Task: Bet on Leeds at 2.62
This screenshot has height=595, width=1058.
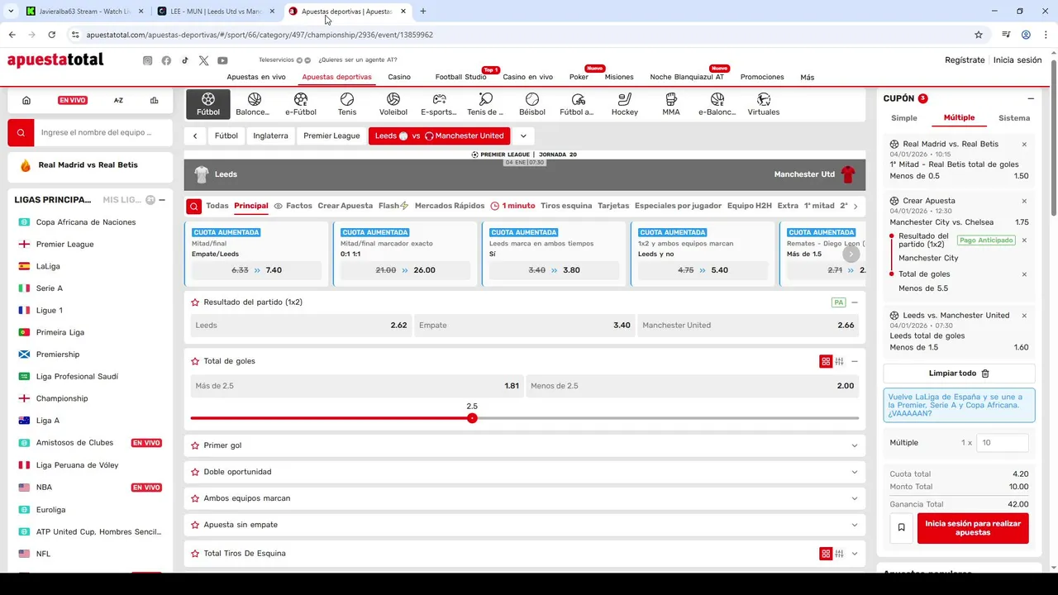Action: [x=301, y=326]
